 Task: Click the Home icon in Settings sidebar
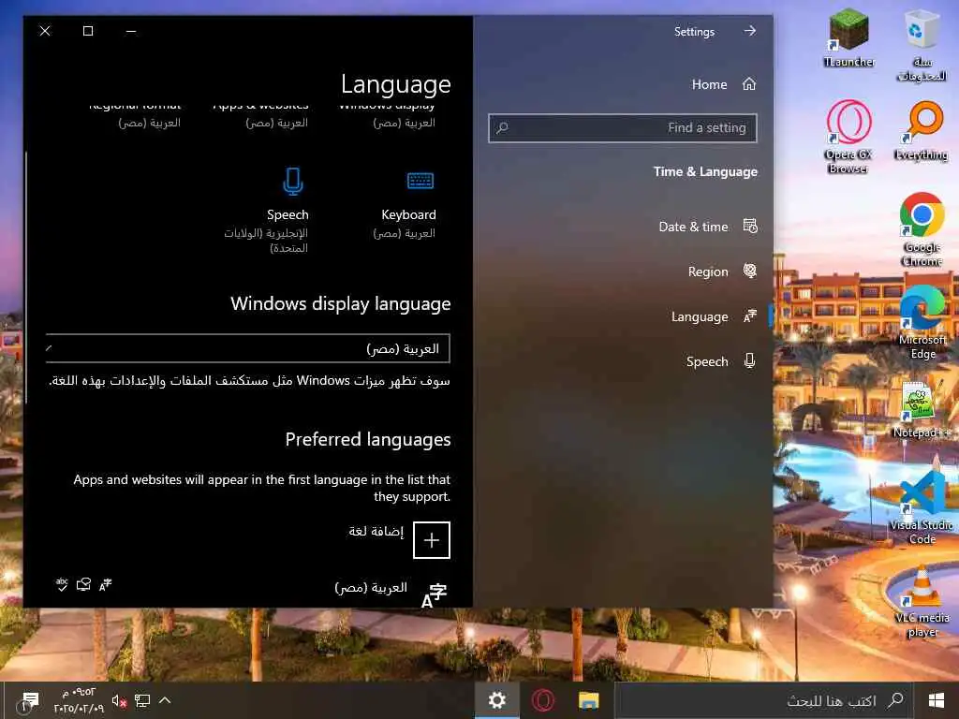coord(749,84)
